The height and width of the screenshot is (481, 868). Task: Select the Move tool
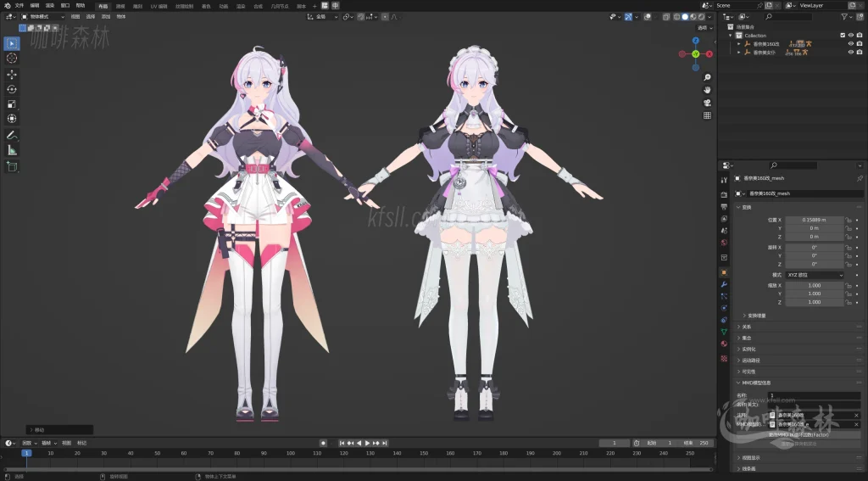tap(12, 75)
